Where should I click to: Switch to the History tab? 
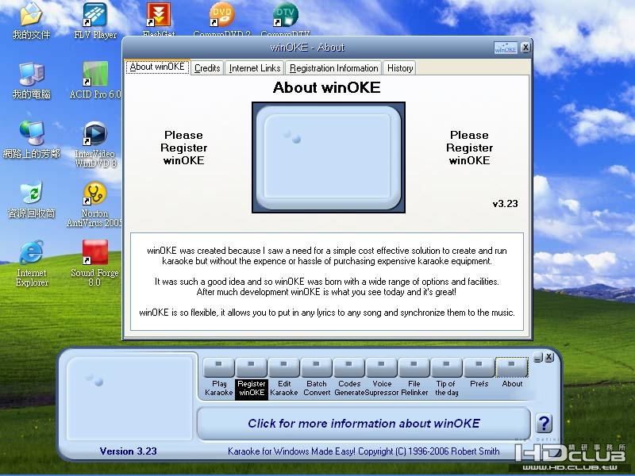click(400, 68)
